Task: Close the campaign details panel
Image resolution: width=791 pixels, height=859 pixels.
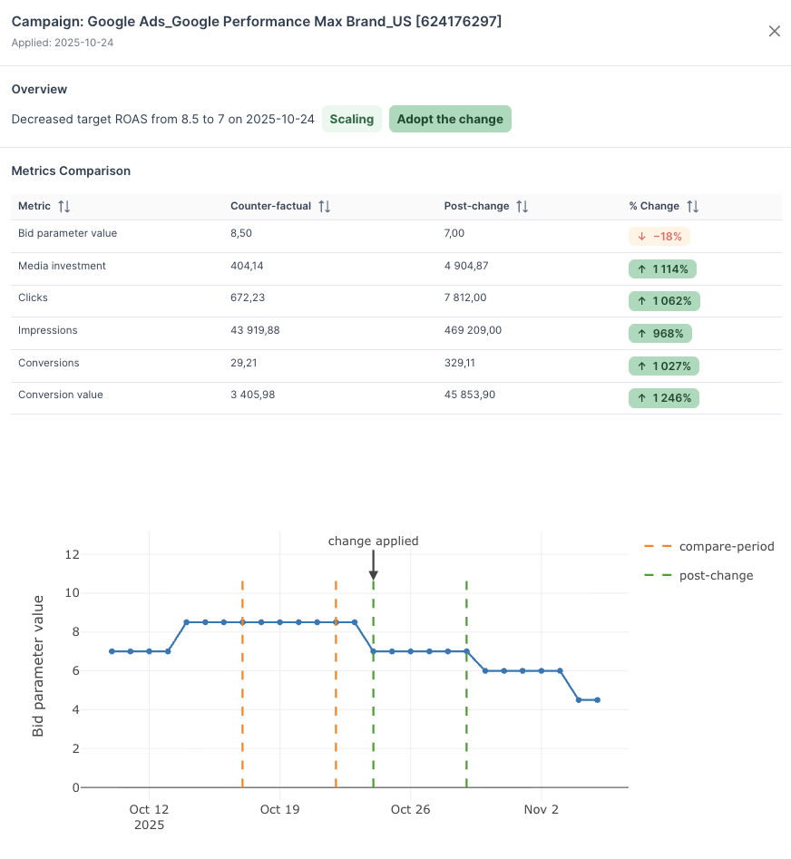Action: tap(774, 31)
